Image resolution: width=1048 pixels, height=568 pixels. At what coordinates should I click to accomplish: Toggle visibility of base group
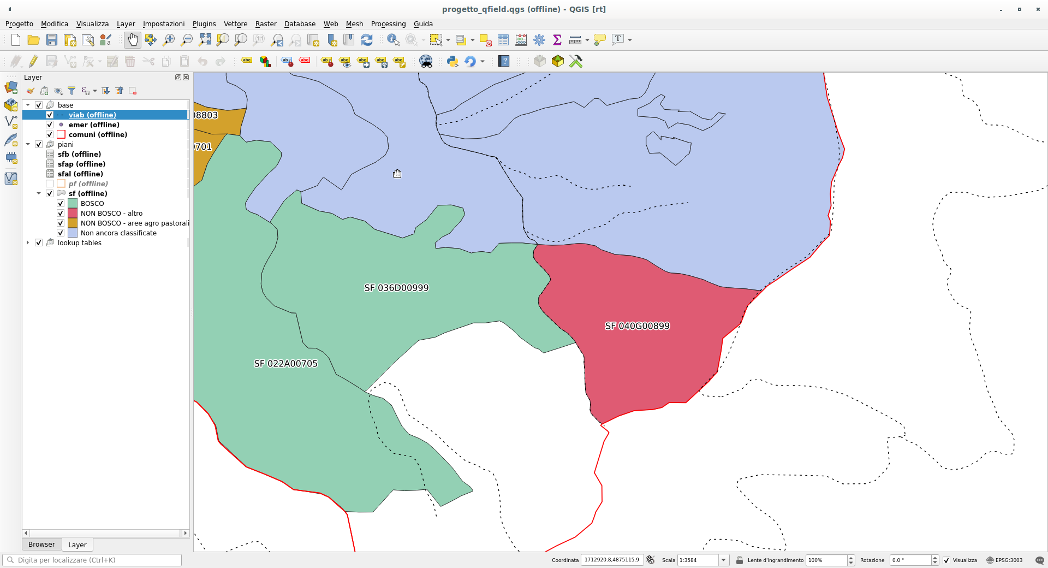pos(39,105)
